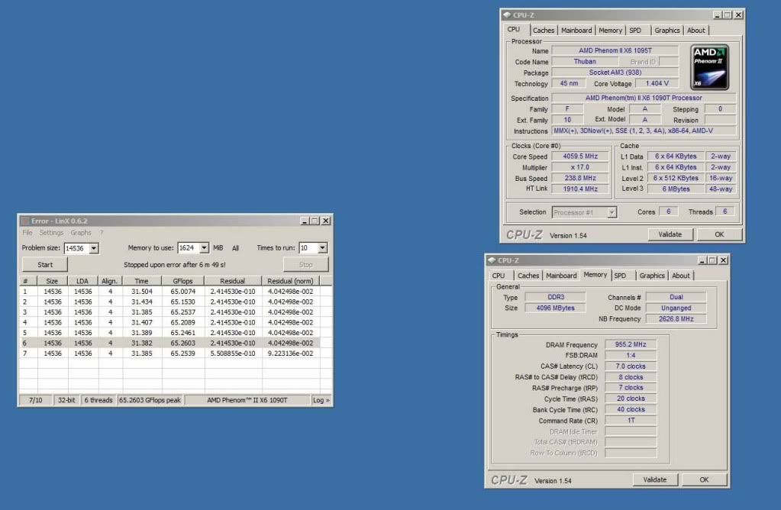Click the Stop button in LinX

306,264
